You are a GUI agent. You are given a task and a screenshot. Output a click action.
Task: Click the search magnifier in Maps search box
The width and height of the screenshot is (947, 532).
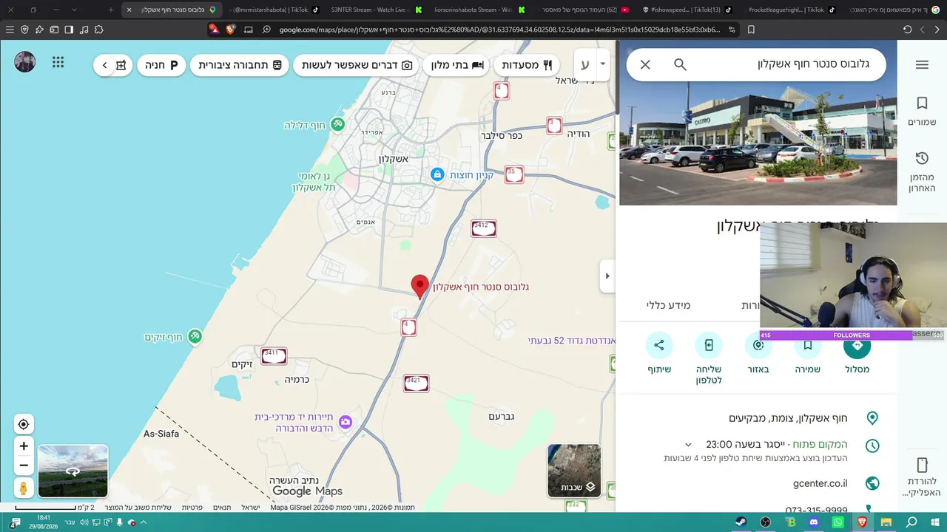click(680, 64)
